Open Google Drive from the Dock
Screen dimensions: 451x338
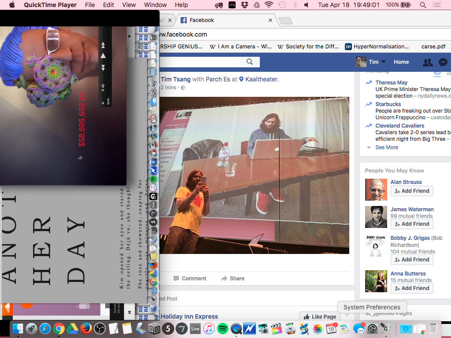click(x=73, y=328)
